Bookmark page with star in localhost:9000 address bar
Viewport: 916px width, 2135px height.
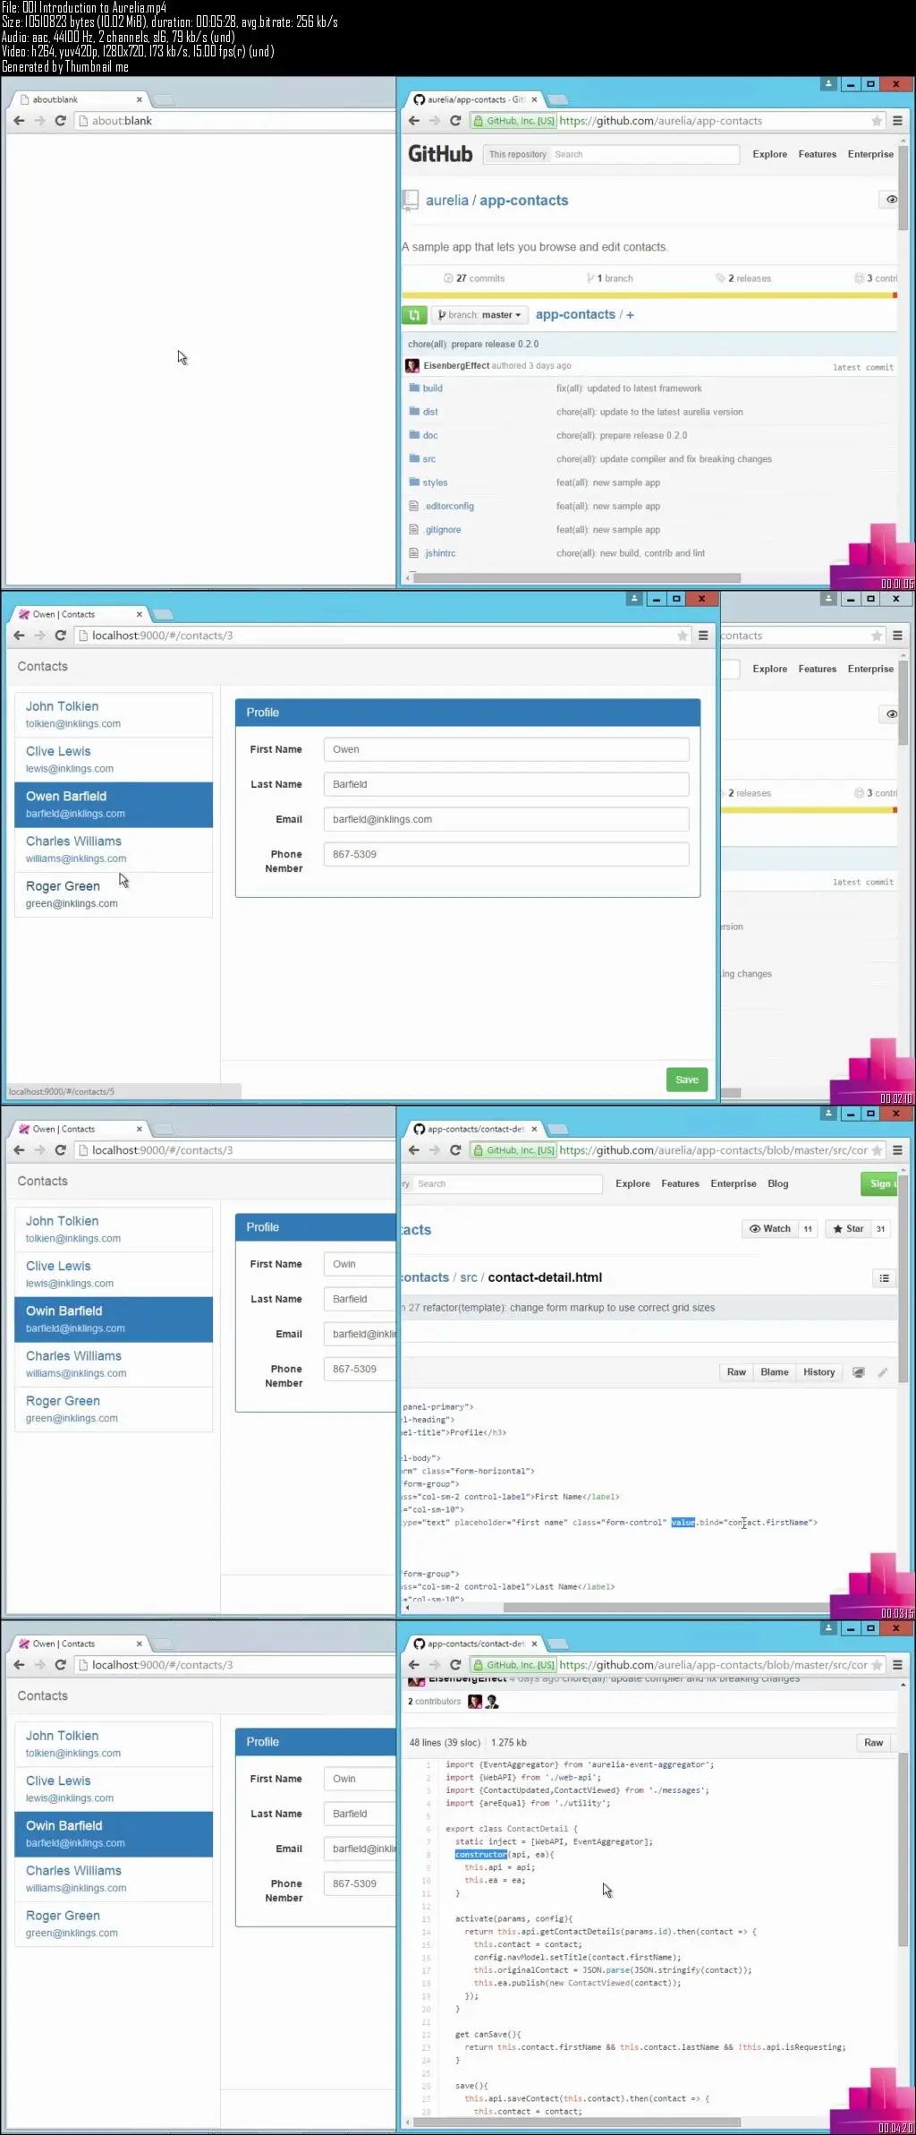tap(683, 636)
